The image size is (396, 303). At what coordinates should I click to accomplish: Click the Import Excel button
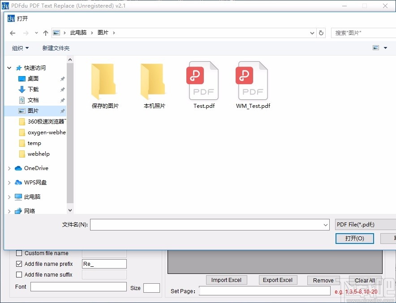(226, 280)
